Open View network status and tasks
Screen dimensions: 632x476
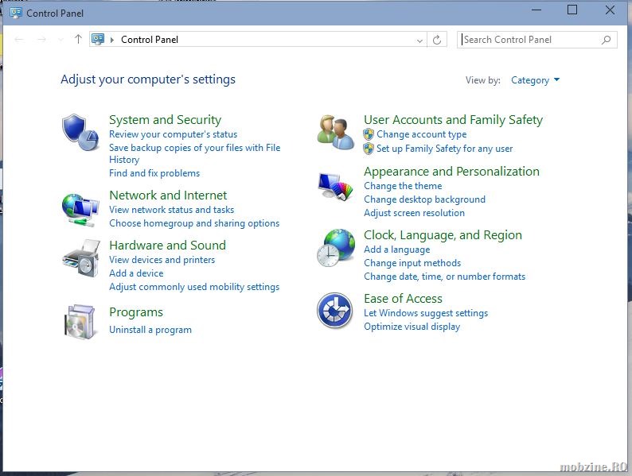[171, 210]
